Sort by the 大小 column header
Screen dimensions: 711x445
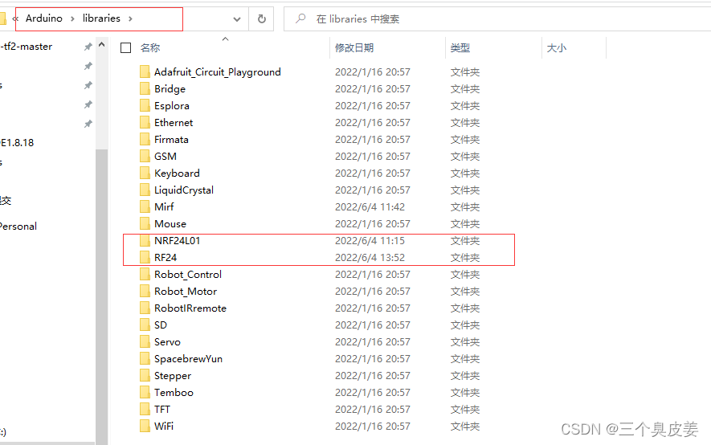[x=557, y=47]
